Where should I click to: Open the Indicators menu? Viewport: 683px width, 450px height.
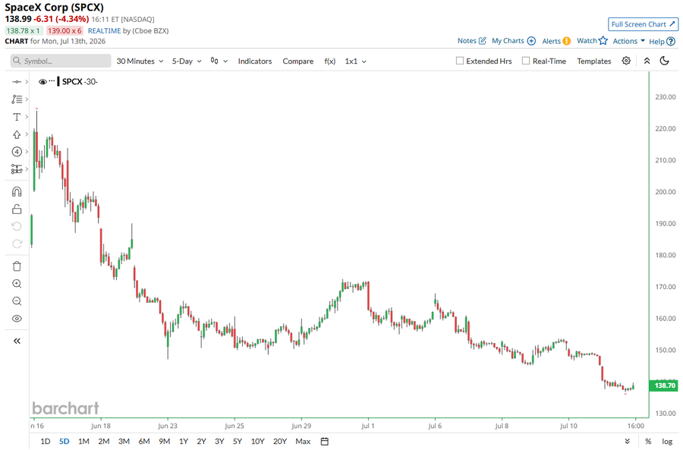click(x=255, y=61)
